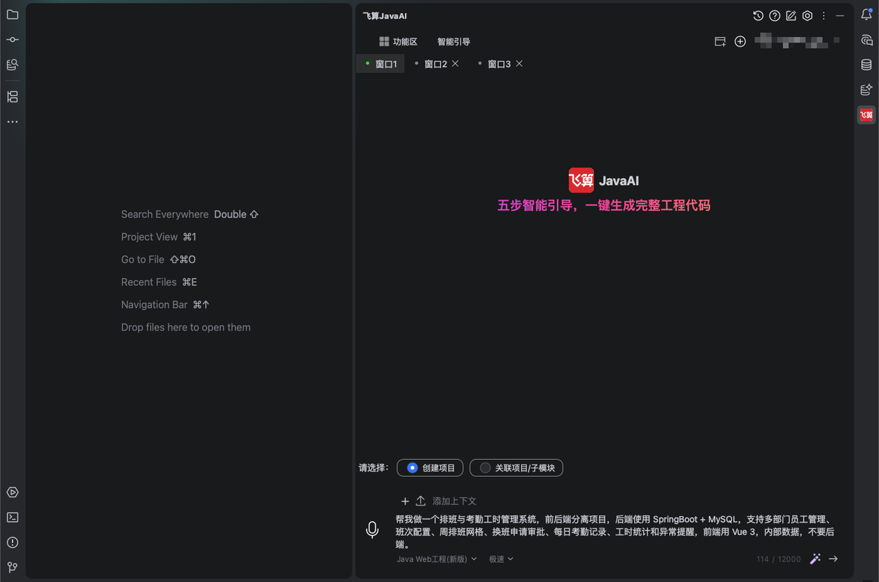Click the prompt text input area
Viewport: 879px width, 582px height.
pyautogui.click(x=615, y=532)
